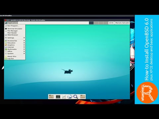Open the Applications menu button
The width and height of the screenshot is (159, 119).
pyautogui.click(x=11, y=23)
